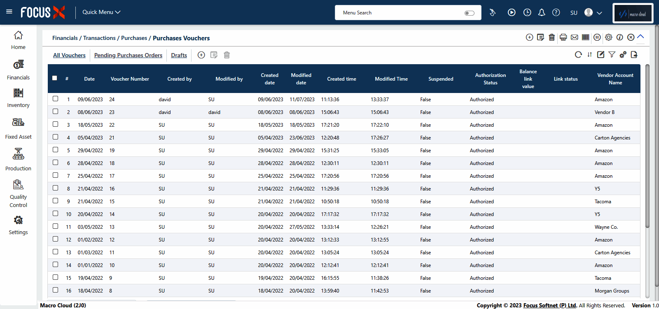Screen dimensions: 659x309
Task: Check the row 8 voucher checkbox
Action: pyautogui.click(x=55, y=188)
